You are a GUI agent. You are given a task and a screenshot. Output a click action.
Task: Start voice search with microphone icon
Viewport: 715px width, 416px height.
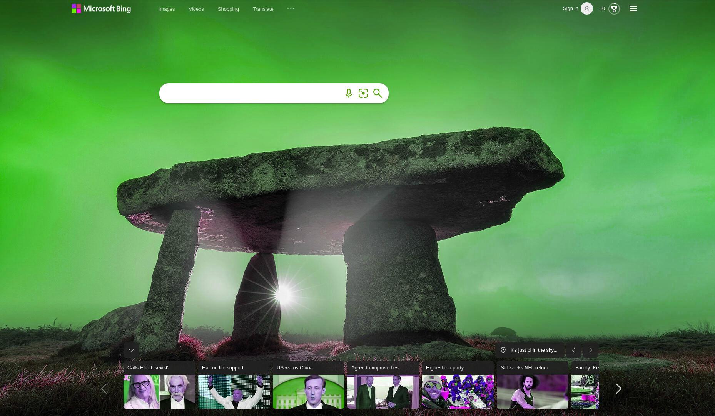click(349, 93)
